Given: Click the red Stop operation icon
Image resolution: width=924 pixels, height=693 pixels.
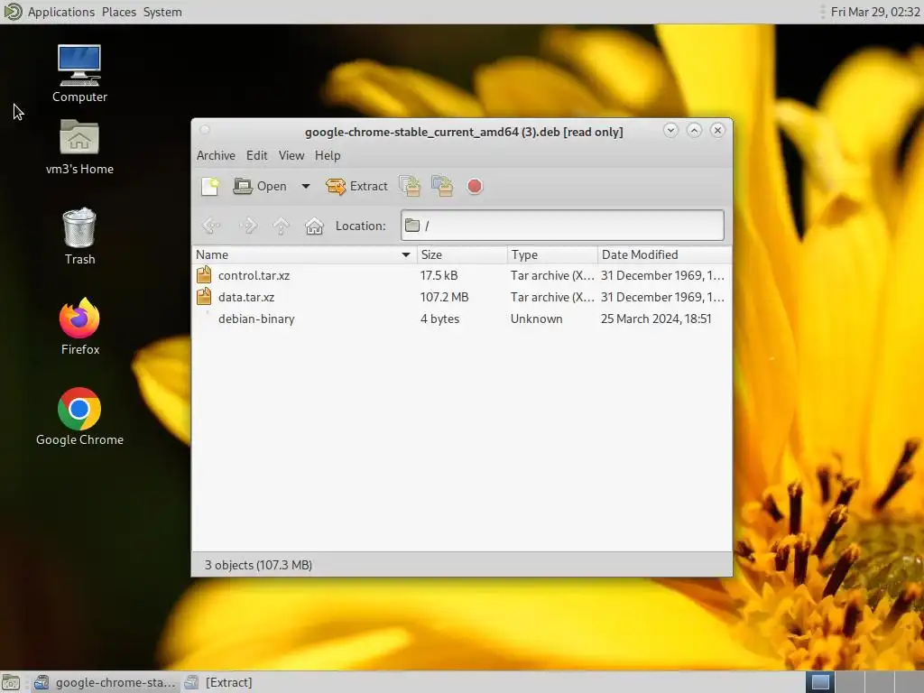Looking at the screenshot, I should (x=475, y=186).
